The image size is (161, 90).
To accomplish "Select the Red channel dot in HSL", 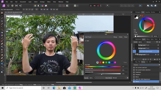I will coord(101,62).
